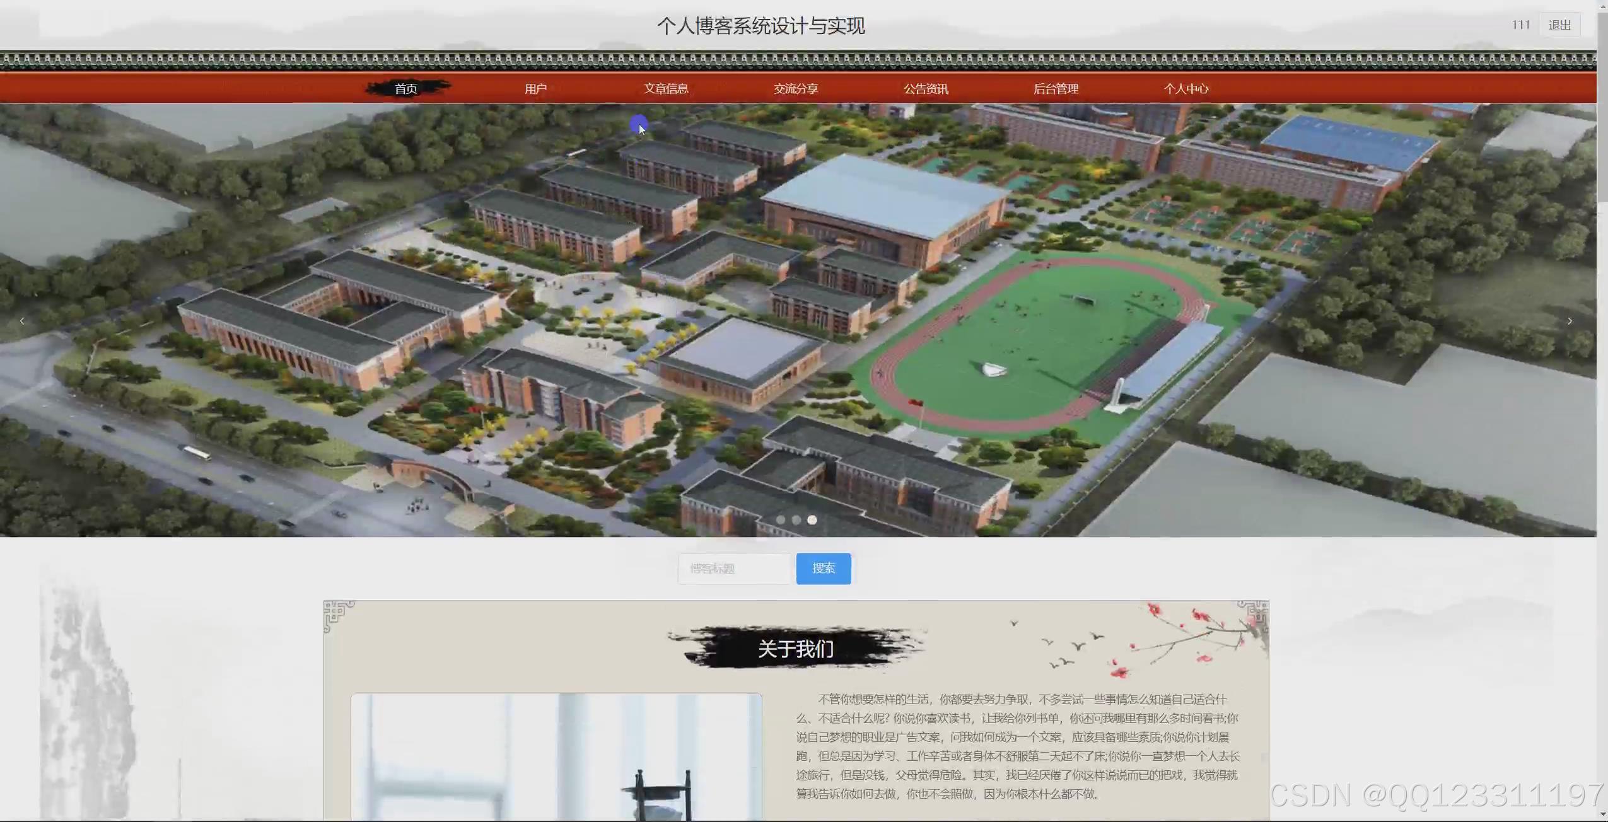This screenshot has height=822, width=1608.
Task: Click the vertical scrollbar thumb
Action: point(1602,107)
